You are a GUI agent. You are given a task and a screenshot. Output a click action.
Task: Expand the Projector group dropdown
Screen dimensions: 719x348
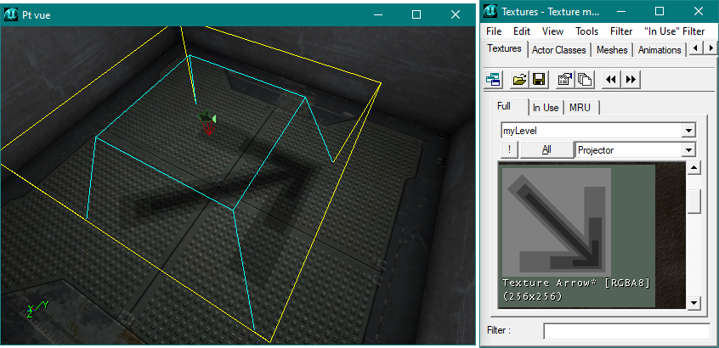(x=688, y=150)
